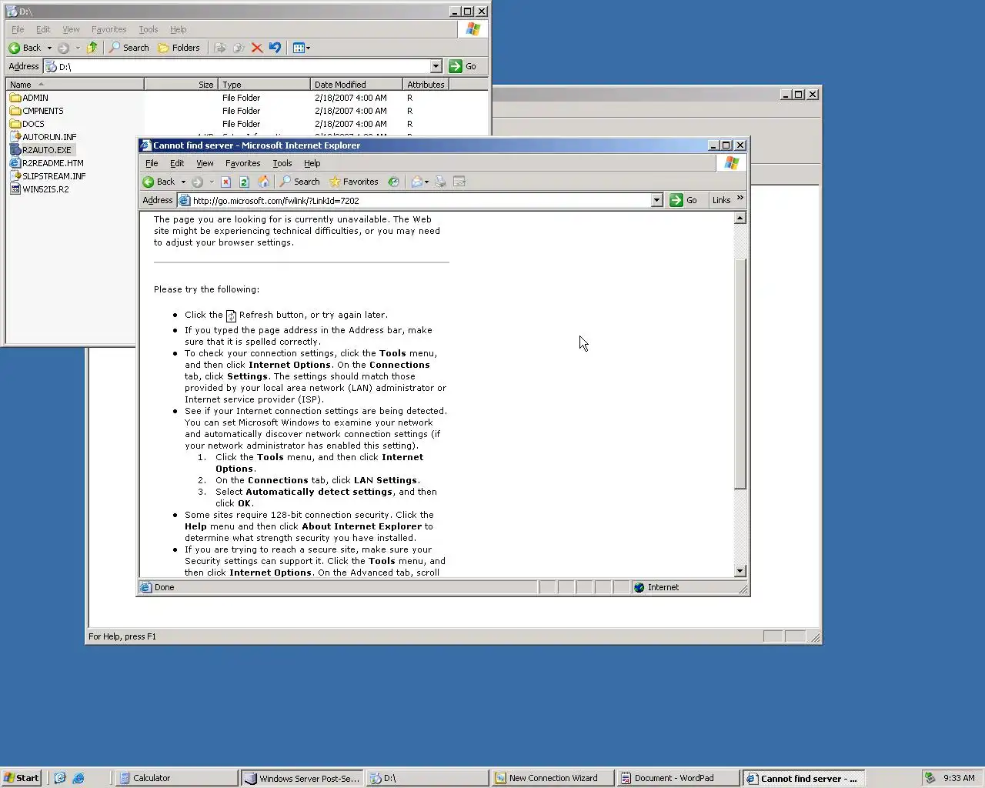Click Links label in Internet Explorer
This screenshot has height=788, width=985.
[x=721, y=200]
